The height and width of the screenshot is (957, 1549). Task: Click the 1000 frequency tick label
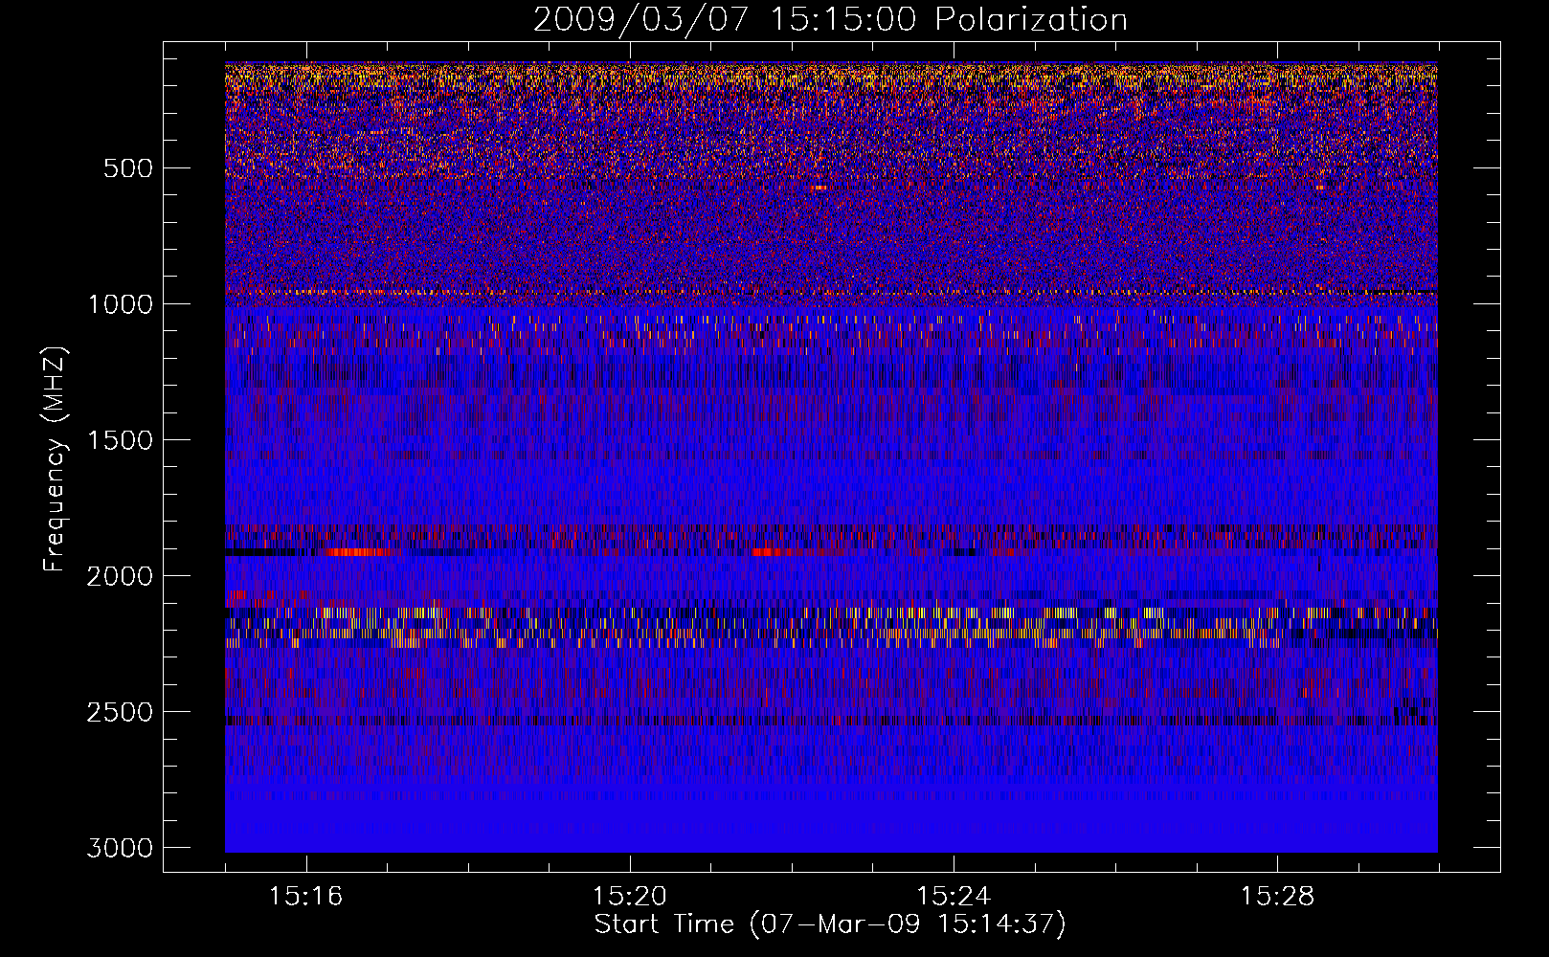121,304
